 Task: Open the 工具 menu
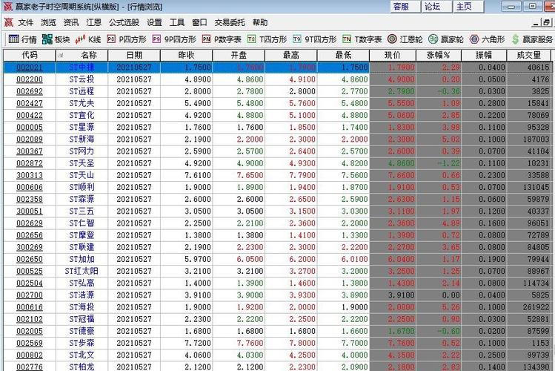[177, 23]
